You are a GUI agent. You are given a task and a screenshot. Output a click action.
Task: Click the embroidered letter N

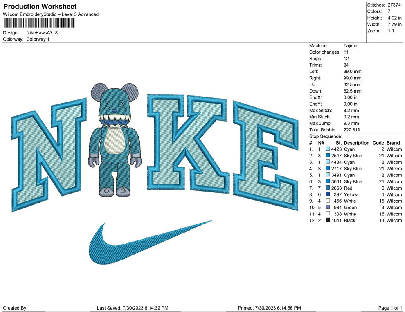[x=49, y=155]
